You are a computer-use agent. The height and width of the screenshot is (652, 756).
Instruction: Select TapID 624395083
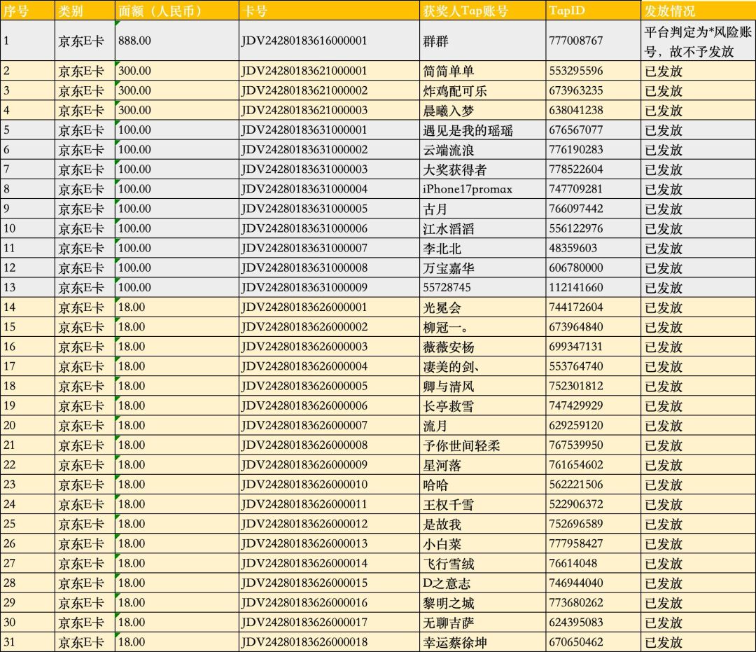575,623
